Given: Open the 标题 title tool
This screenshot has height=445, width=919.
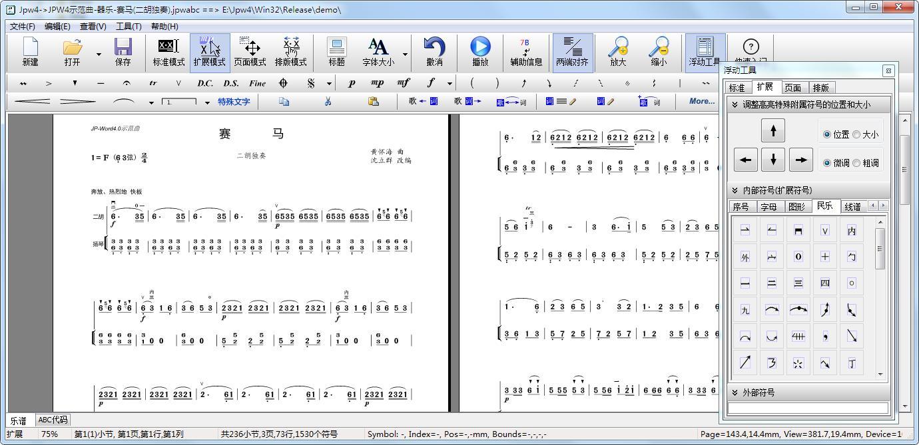Looking at the screenshot, I should pos(337,52).
